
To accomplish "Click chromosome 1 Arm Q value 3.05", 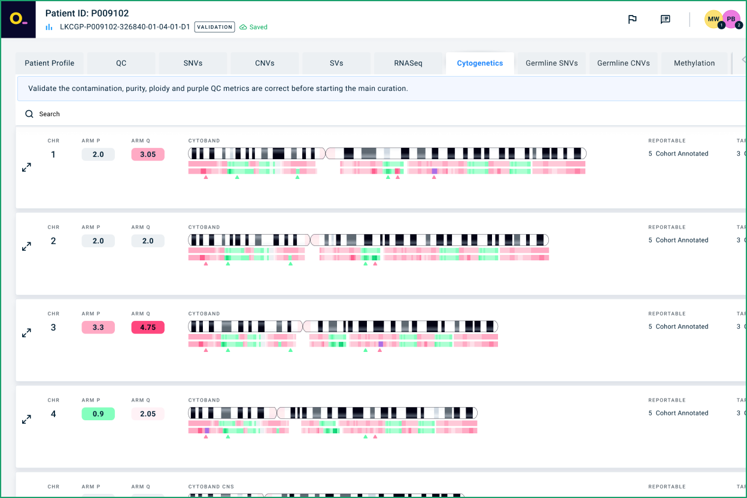I will pyautogui.click(x=148, y=154).
